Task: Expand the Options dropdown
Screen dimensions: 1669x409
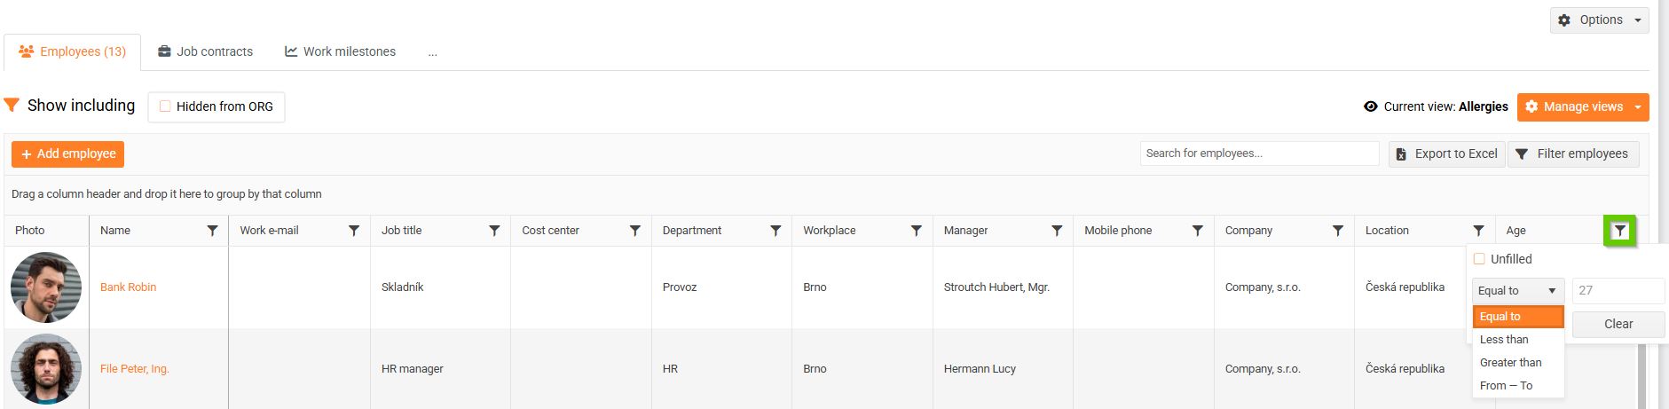Action: pos(1599,20)
